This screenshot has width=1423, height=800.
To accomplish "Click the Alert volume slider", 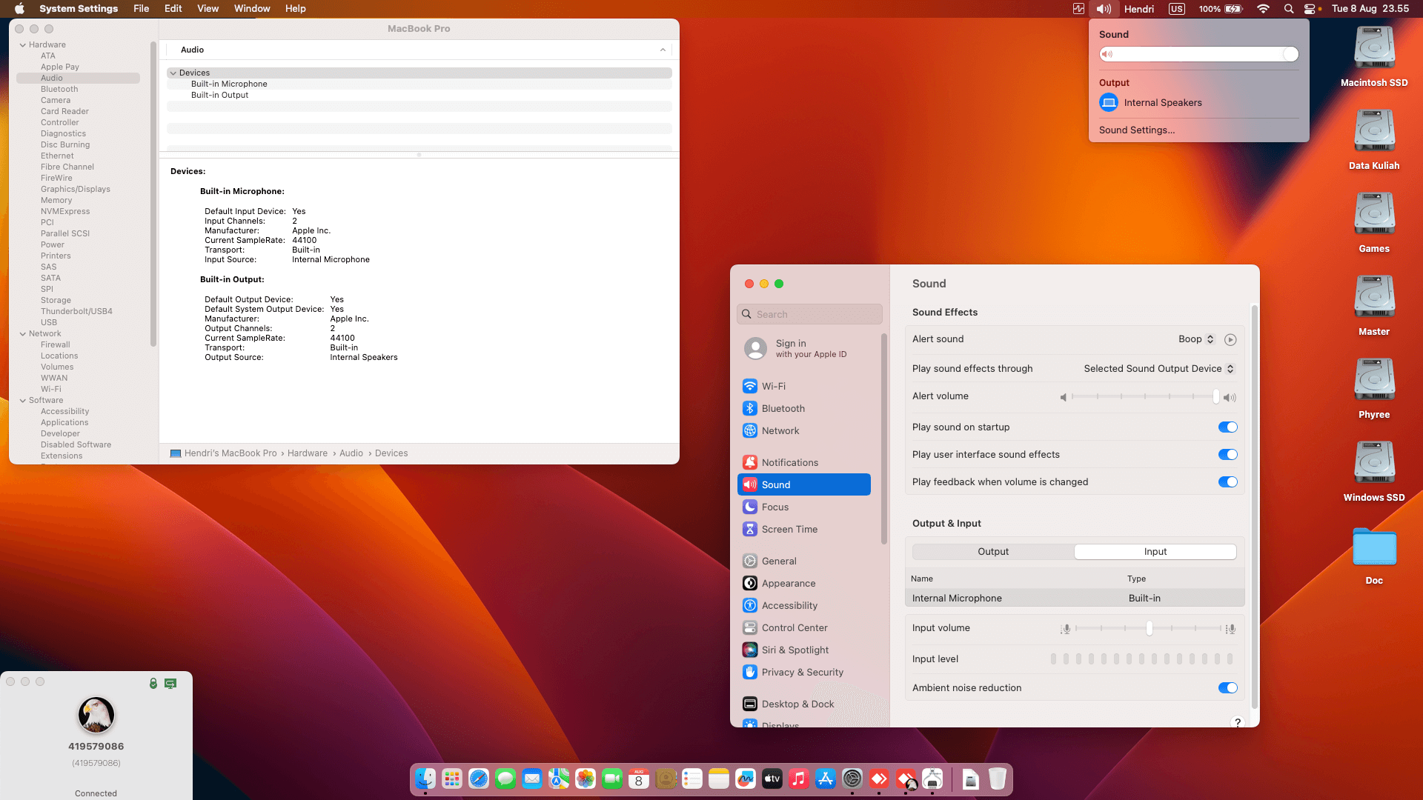I will [1145, 397].
